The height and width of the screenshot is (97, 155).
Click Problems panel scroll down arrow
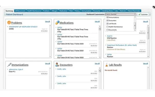[50, 57]
